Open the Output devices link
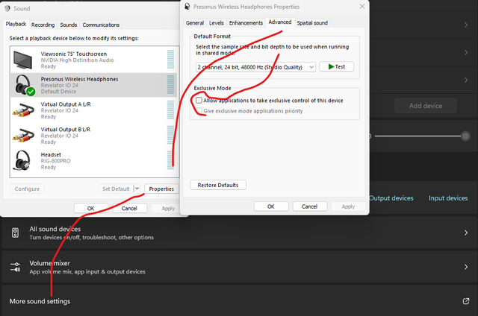This screenshot has width=478, height=316. pyautogui.click(x=391, y=198)
